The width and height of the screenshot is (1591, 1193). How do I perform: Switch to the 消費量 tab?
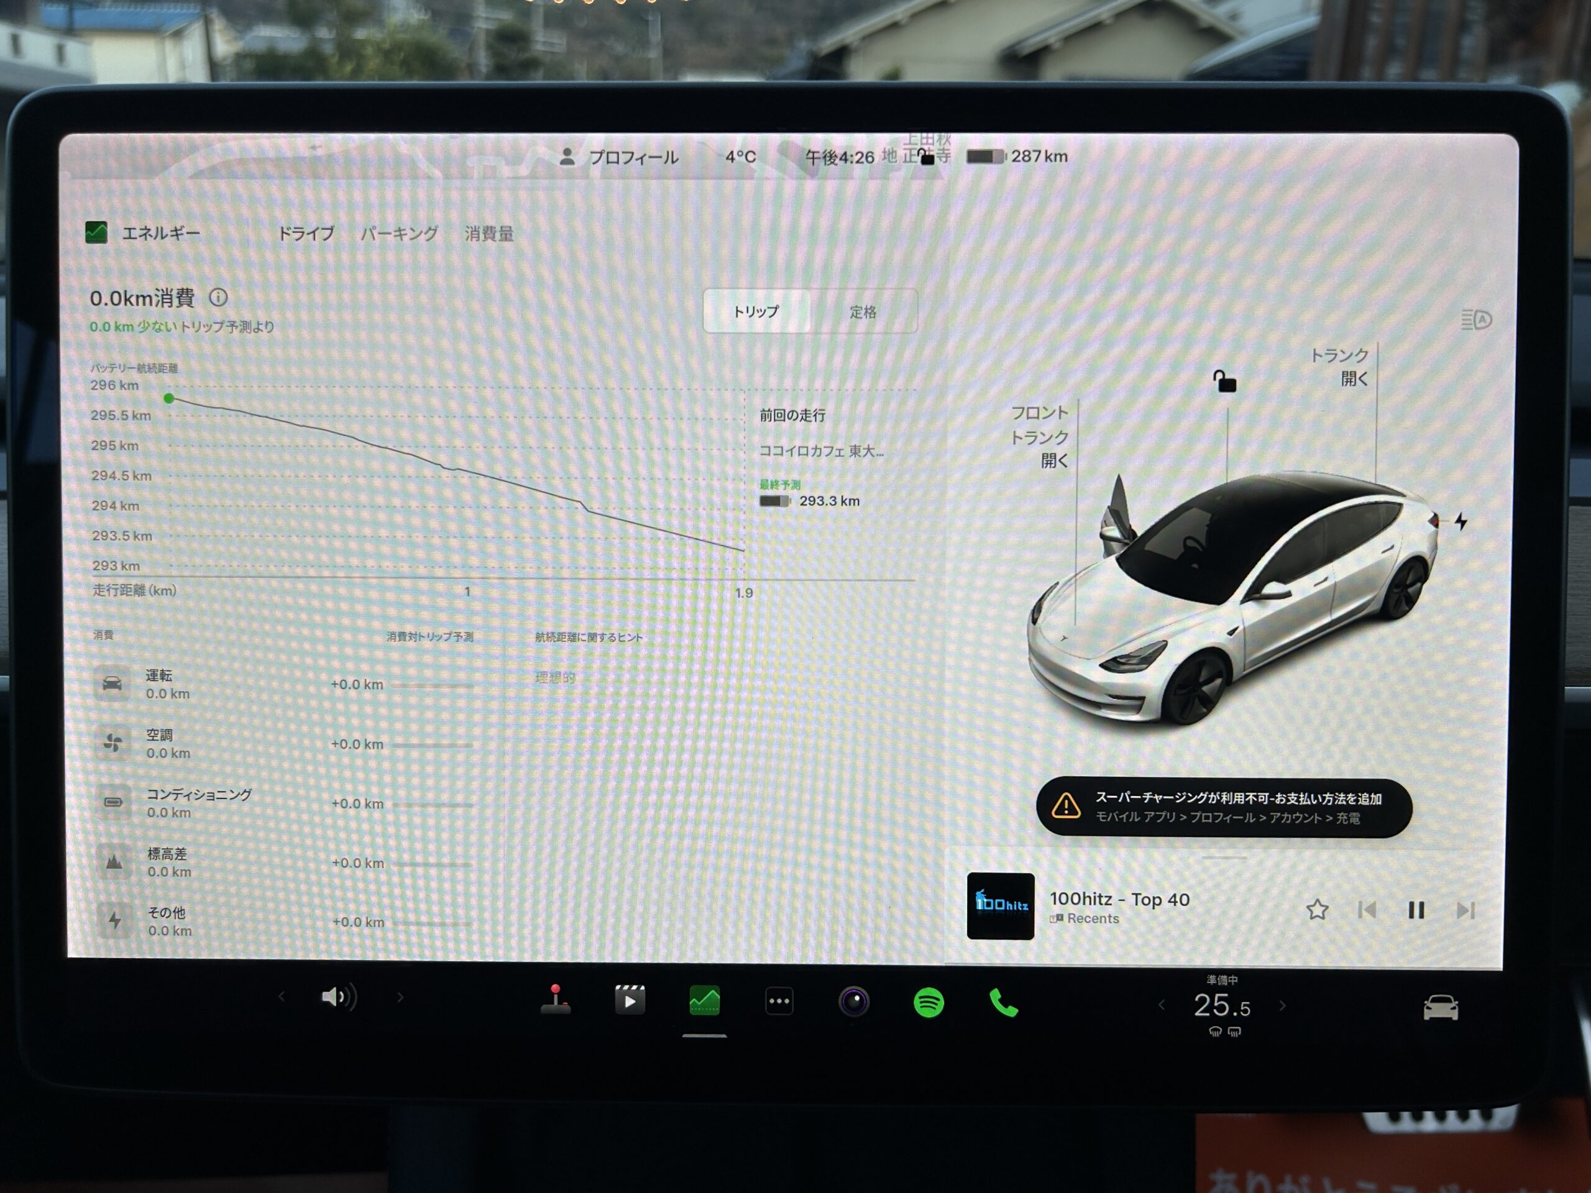(x=489, y=234)
